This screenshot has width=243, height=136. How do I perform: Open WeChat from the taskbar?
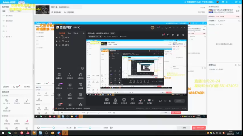9,133
